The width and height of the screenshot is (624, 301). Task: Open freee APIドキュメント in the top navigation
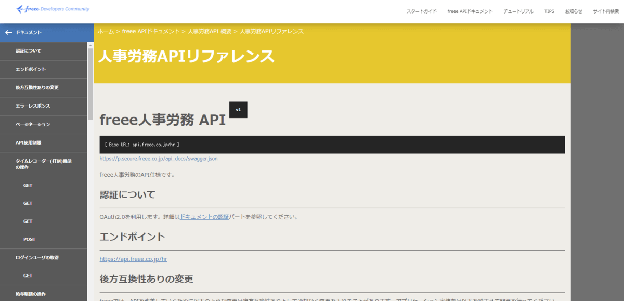[x=470, y=11]
